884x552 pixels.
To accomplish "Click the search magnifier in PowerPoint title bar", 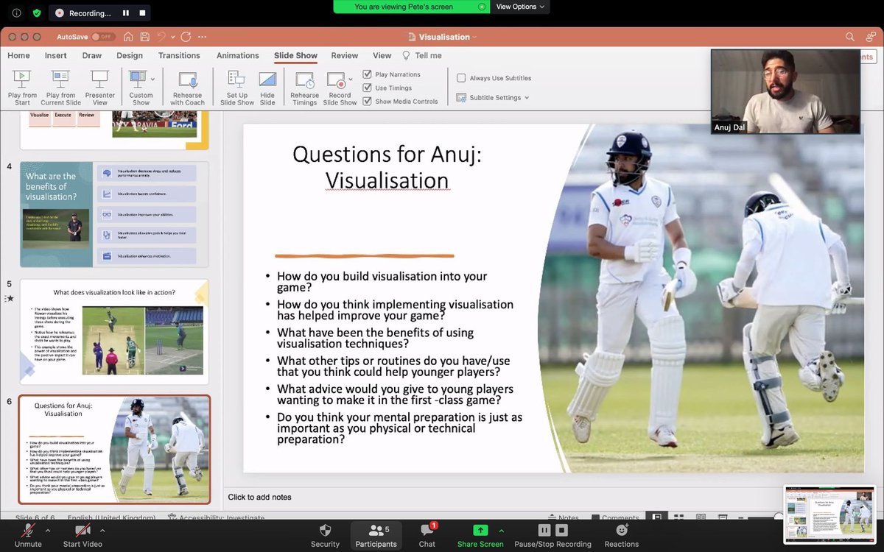I will [850, 37].
